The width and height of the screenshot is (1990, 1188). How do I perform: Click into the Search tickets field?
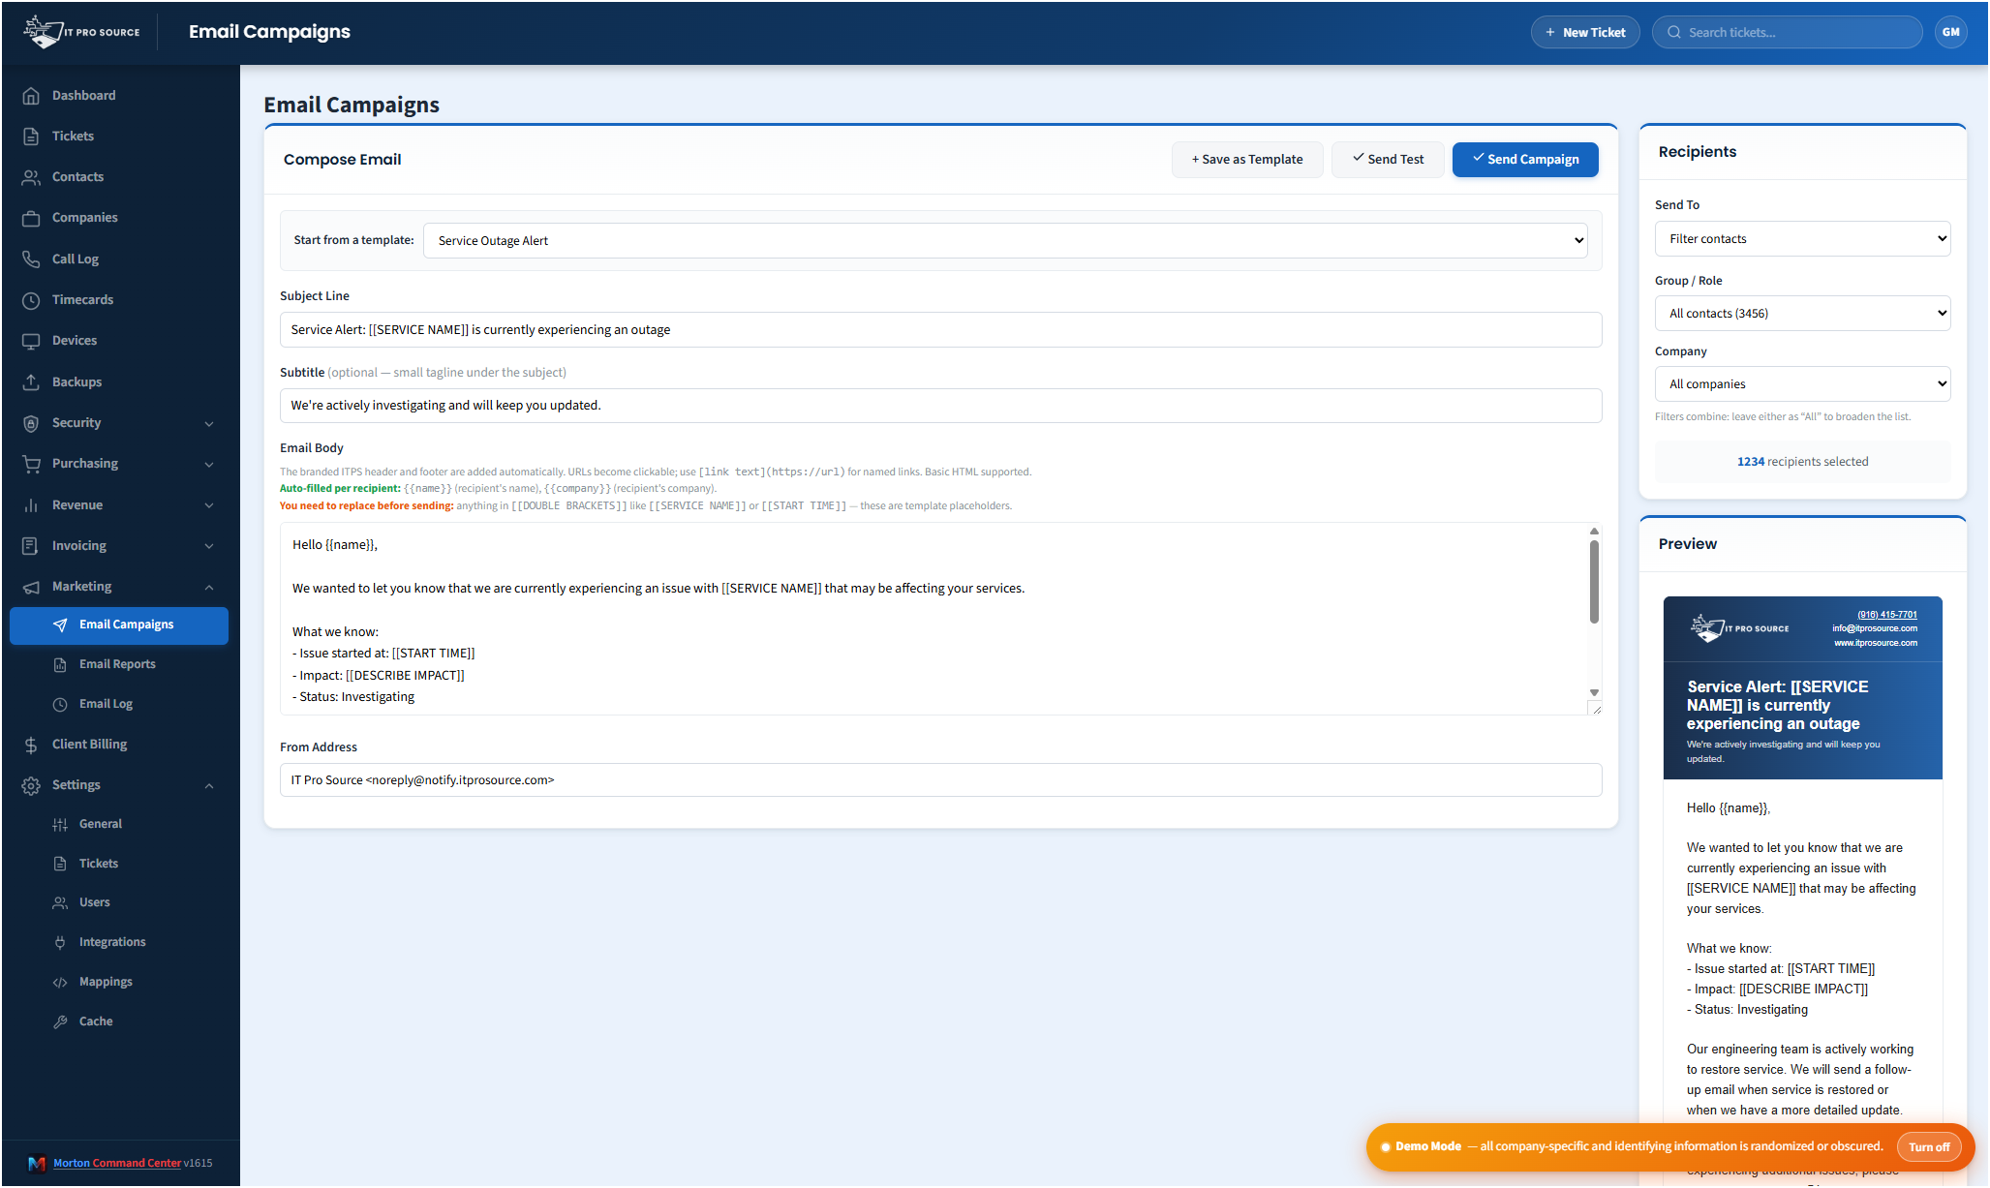coord(1787,32)
